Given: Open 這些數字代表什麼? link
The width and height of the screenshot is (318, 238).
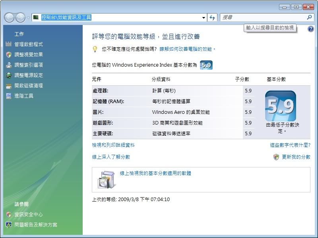Looking at the screenshot, I should [290, 145].
